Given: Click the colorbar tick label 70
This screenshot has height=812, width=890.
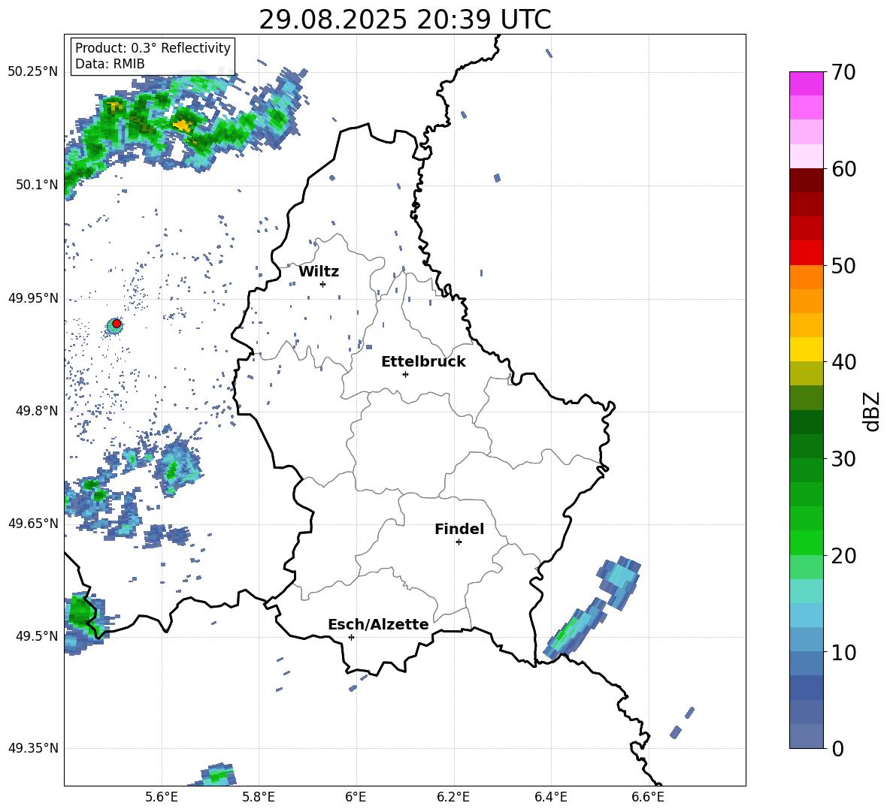Looking at the screenshot, I should (x=843, y=72).
